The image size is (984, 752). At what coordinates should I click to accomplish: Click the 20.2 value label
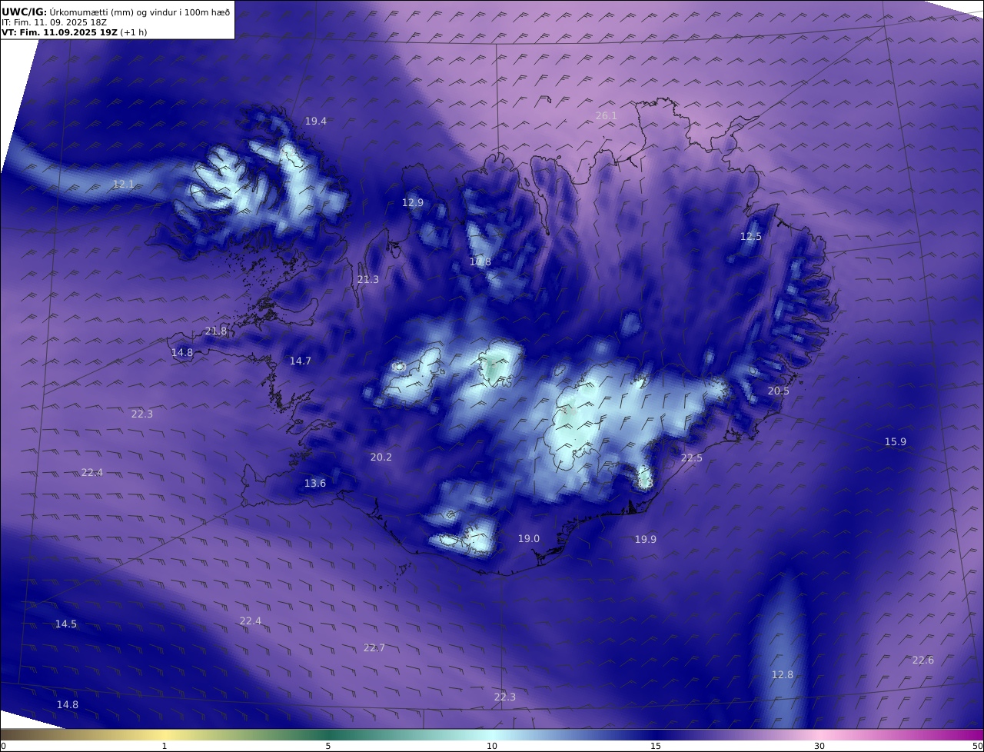(381, 457)
